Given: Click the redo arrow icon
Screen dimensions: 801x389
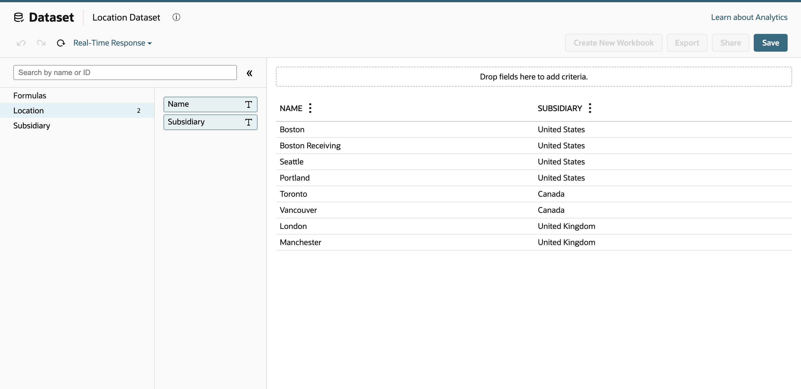Looking at the screenshot, I should [41, 43].
